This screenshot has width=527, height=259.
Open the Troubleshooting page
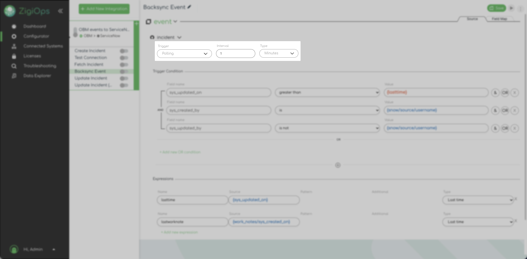coord(40,66)
